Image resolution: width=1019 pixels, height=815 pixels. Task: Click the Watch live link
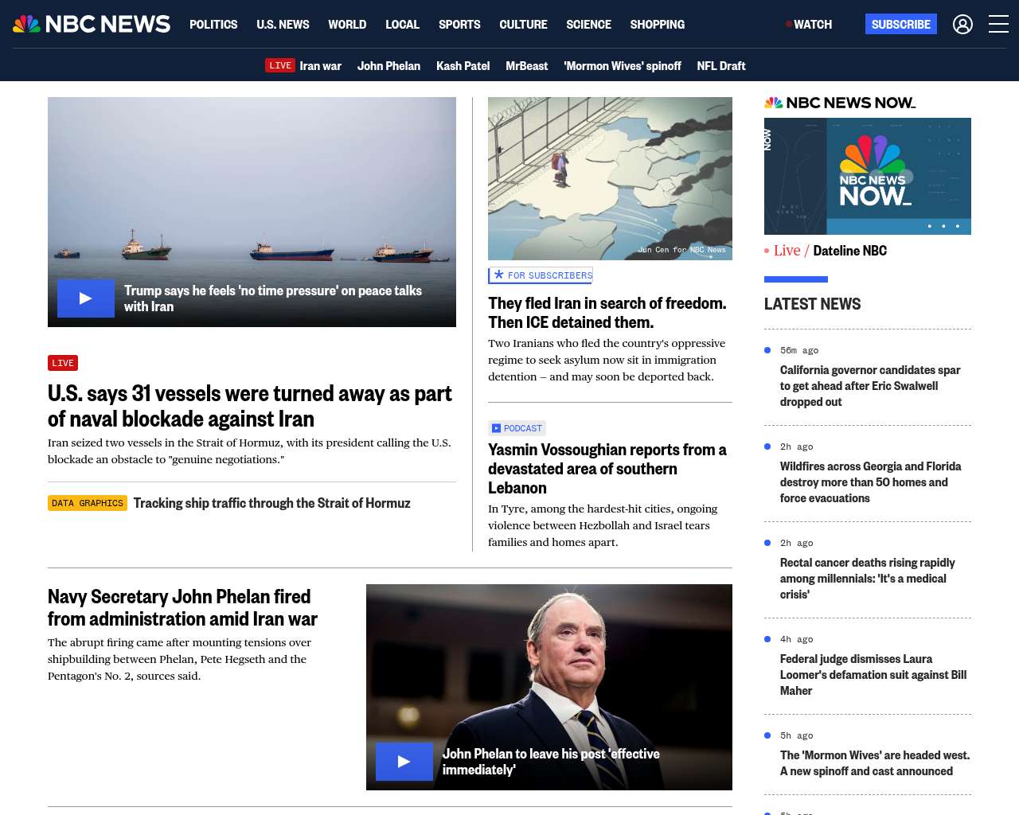point(811,25)
